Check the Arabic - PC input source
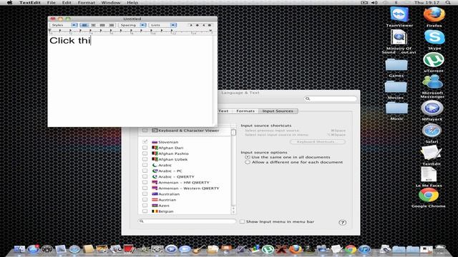This screenshot has width=458, height=257. (145, 171)
